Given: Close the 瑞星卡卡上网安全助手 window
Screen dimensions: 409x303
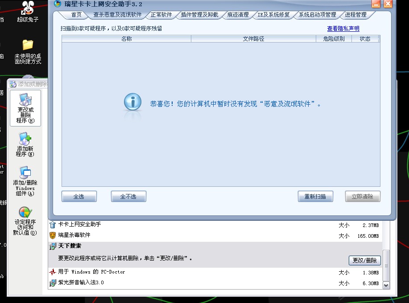Looking at the screenshot, I should pos(388,4).
